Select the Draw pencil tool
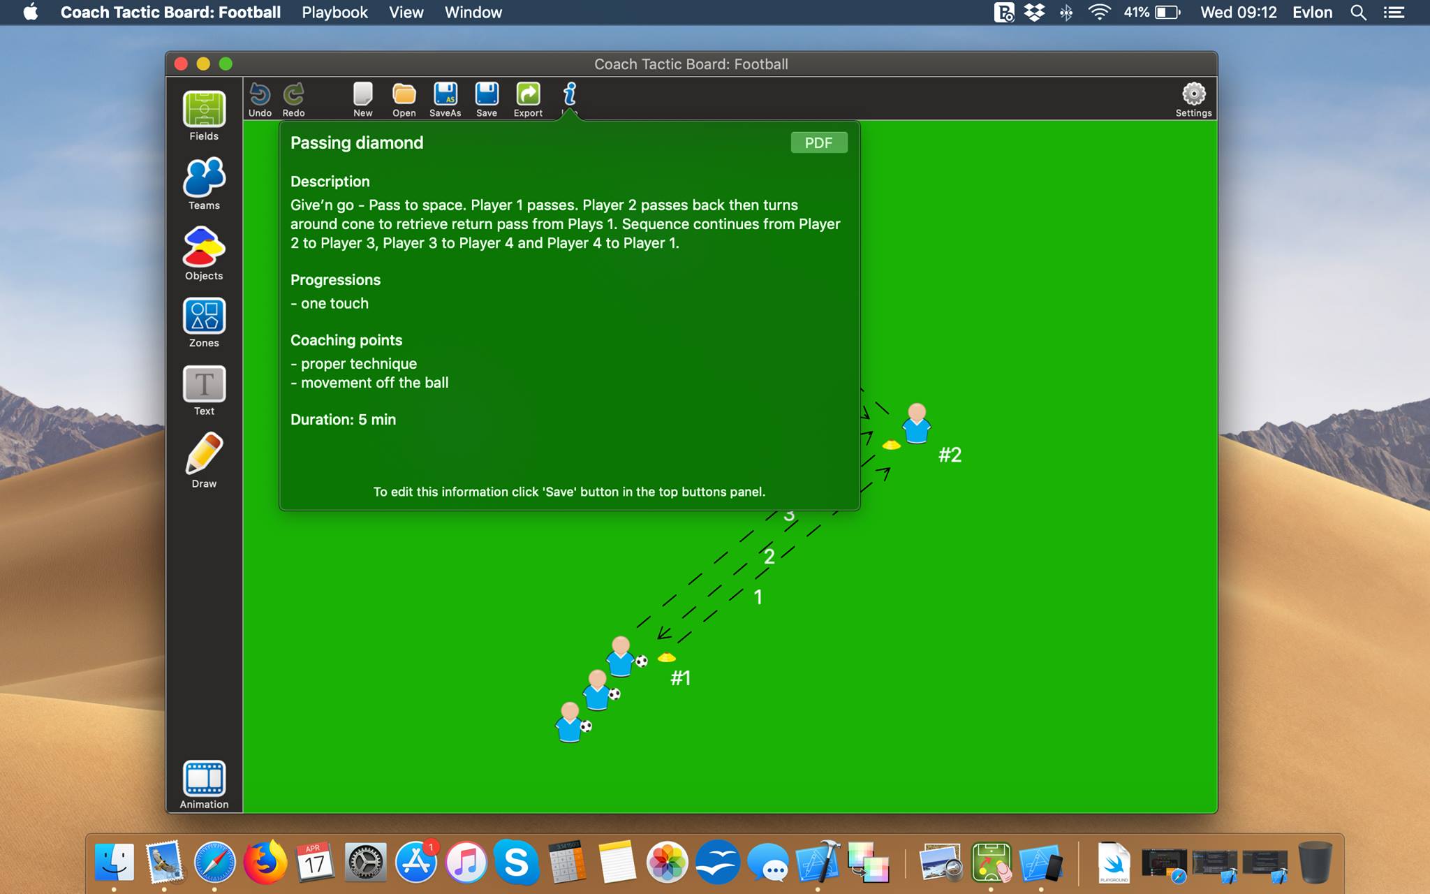 [204, 460]
